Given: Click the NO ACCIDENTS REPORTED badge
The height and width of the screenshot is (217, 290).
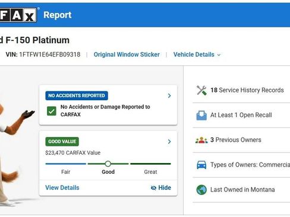Looking at the screenshot, I should pos(77,95).
